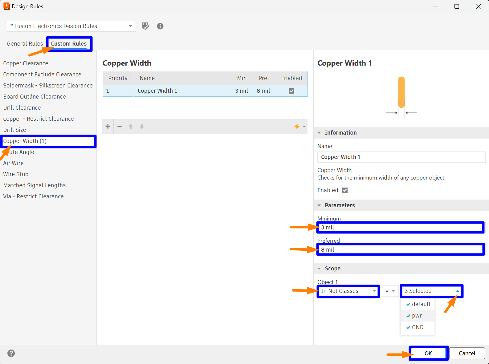Collapse the Information section

pos(319,133)
